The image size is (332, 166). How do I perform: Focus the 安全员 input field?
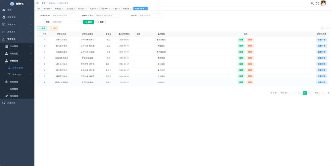(151, 15)
